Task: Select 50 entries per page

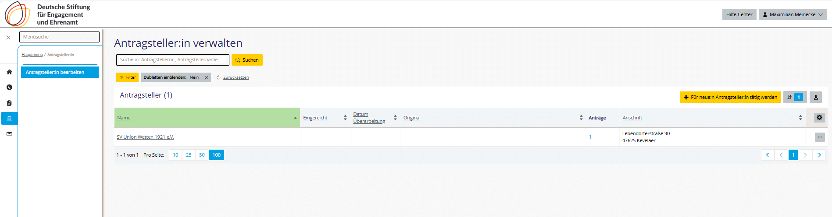Action: click(x=202, y=155)
